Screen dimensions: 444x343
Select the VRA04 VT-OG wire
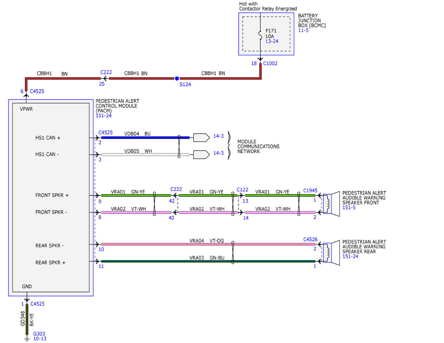(x=208, y=244)
